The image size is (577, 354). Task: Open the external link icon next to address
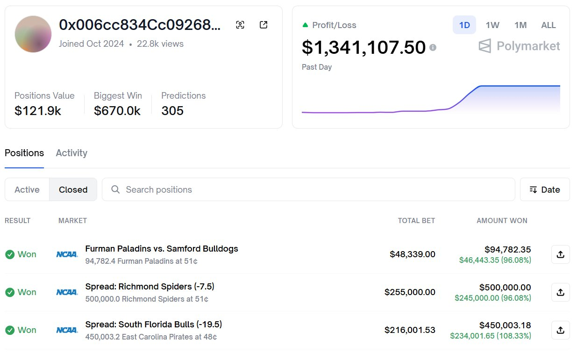(x=264, y=25)
